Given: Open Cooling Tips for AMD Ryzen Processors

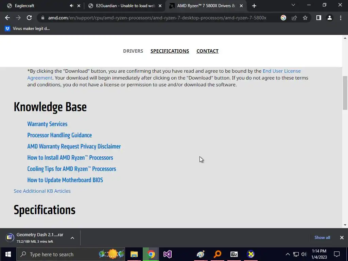Looking at the screenshot, I should click(x=72, y=169).
